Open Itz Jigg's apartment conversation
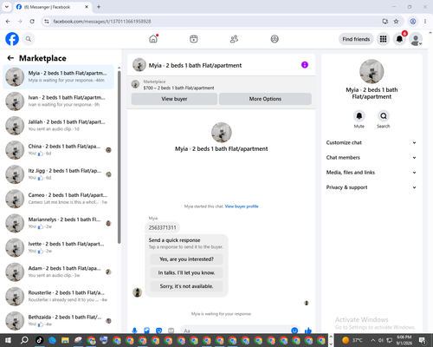The height and width of the screenshot is (347, 433). tap(58, 174)
